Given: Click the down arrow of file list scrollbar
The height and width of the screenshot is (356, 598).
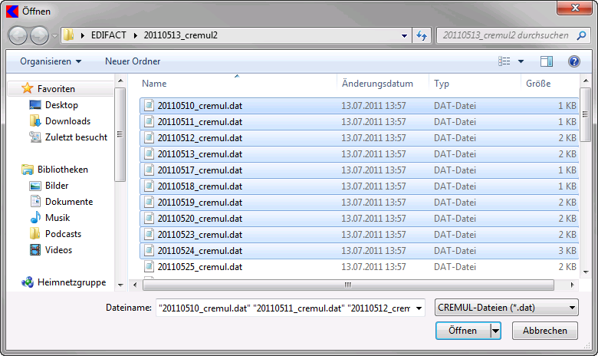Looking at the screenshot, I should pos(586,272).
